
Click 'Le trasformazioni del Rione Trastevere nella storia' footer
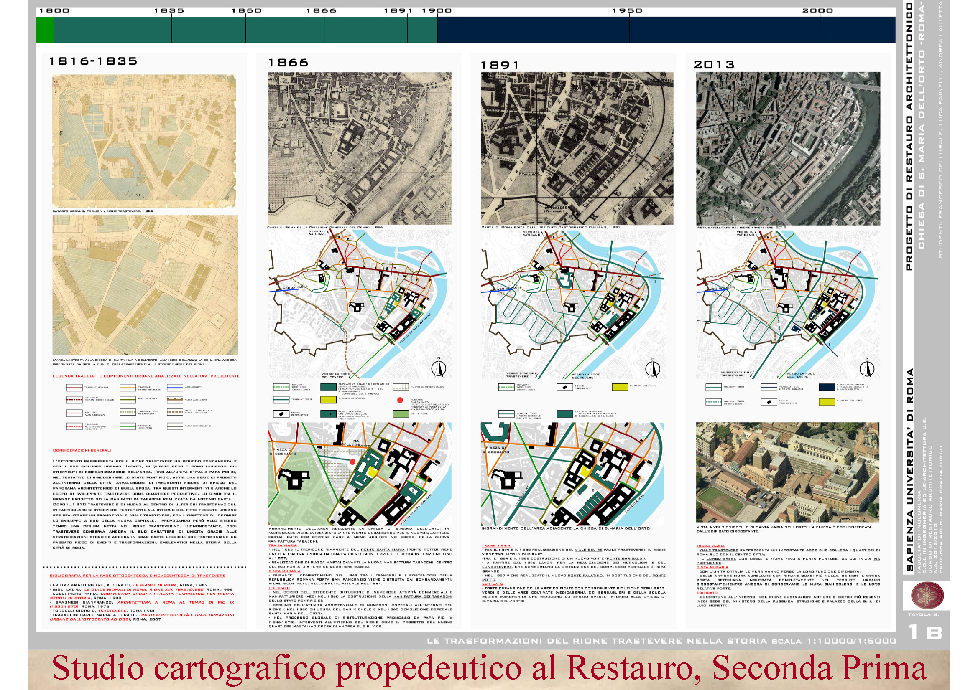pyautogui.click(x=597, y=641)
